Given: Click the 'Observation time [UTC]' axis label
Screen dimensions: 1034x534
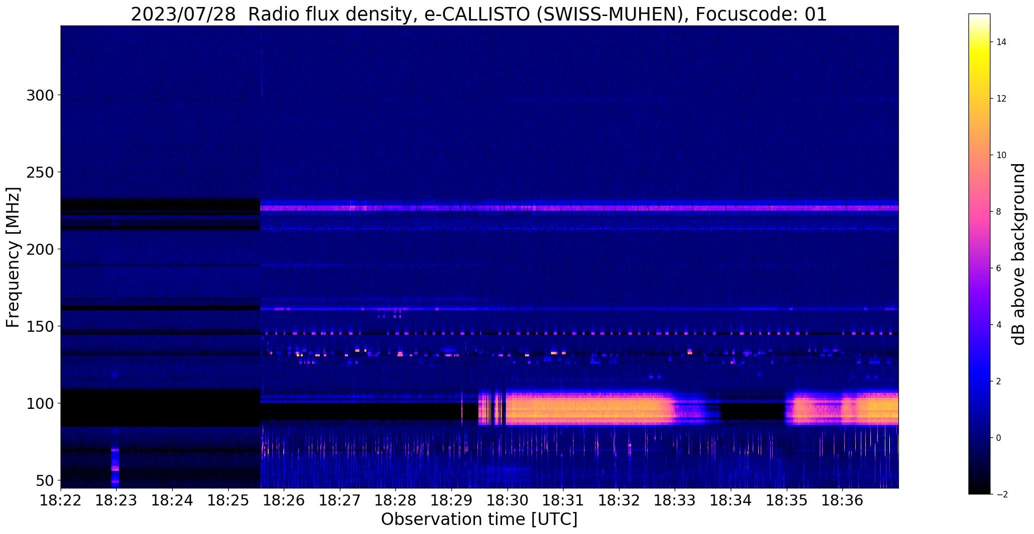Looking at the screenshot, I should tap(479, 519).
